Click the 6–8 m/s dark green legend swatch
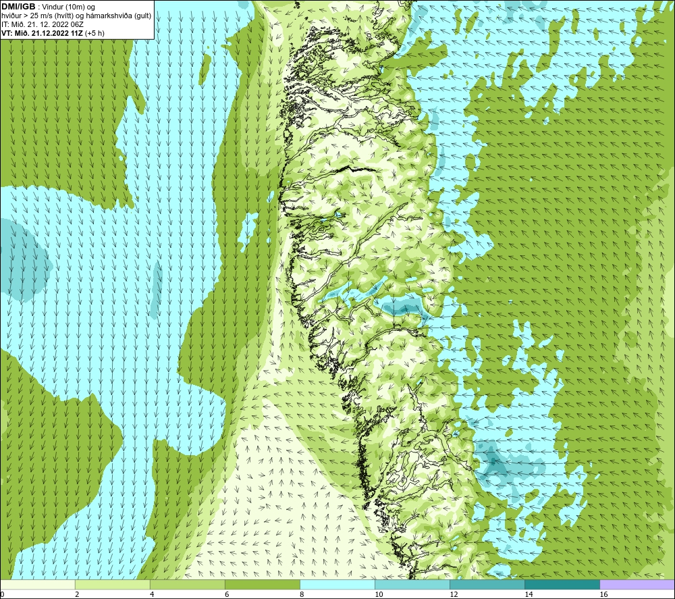Image resolution: width=675 pixels, height=599 pixels. 262,585
